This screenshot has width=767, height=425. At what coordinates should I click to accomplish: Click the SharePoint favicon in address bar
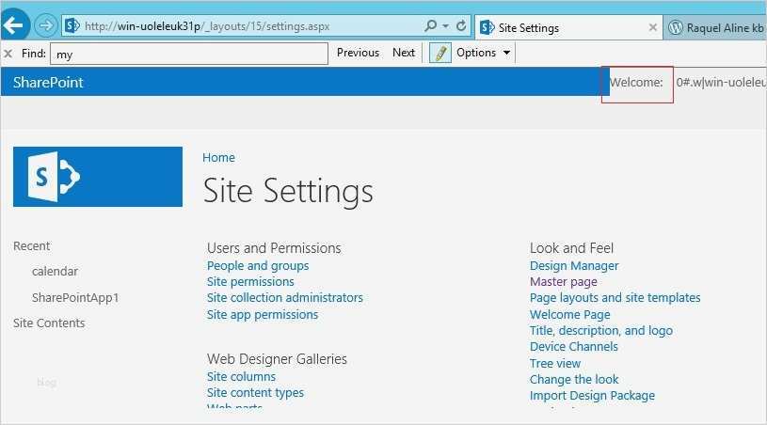[72, 26]
